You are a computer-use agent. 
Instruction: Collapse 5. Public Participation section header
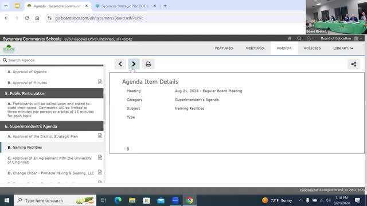[52, 93]
